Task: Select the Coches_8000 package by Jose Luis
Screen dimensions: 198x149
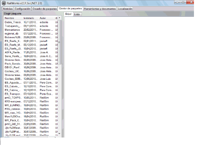Action: pyautogui.click(x=13, y=79)
